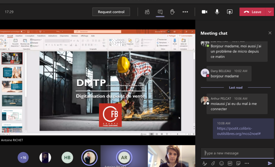Click the Nouvelle diapositive icon
275x167 pixels.
pyautogui.click(x=15, y=41)
